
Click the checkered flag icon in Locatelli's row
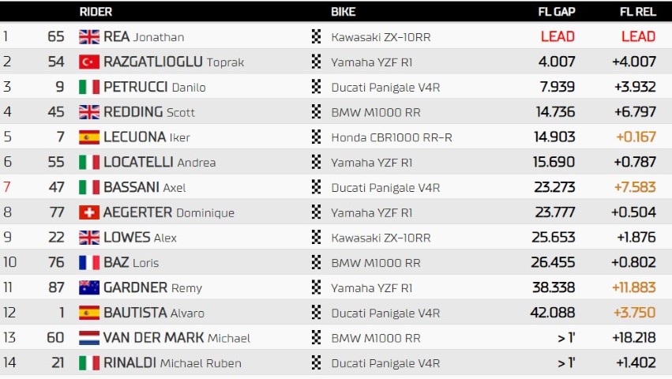coord(317,162)
